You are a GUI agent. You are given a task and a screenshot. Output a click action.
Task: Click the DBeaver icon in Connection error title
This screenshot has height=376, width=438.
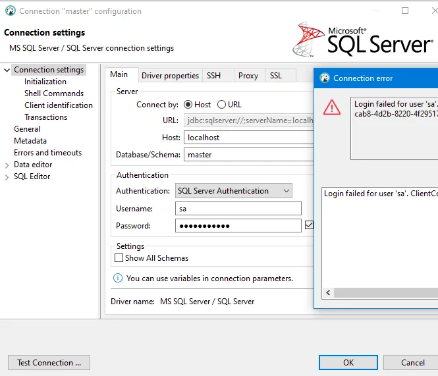325,78
